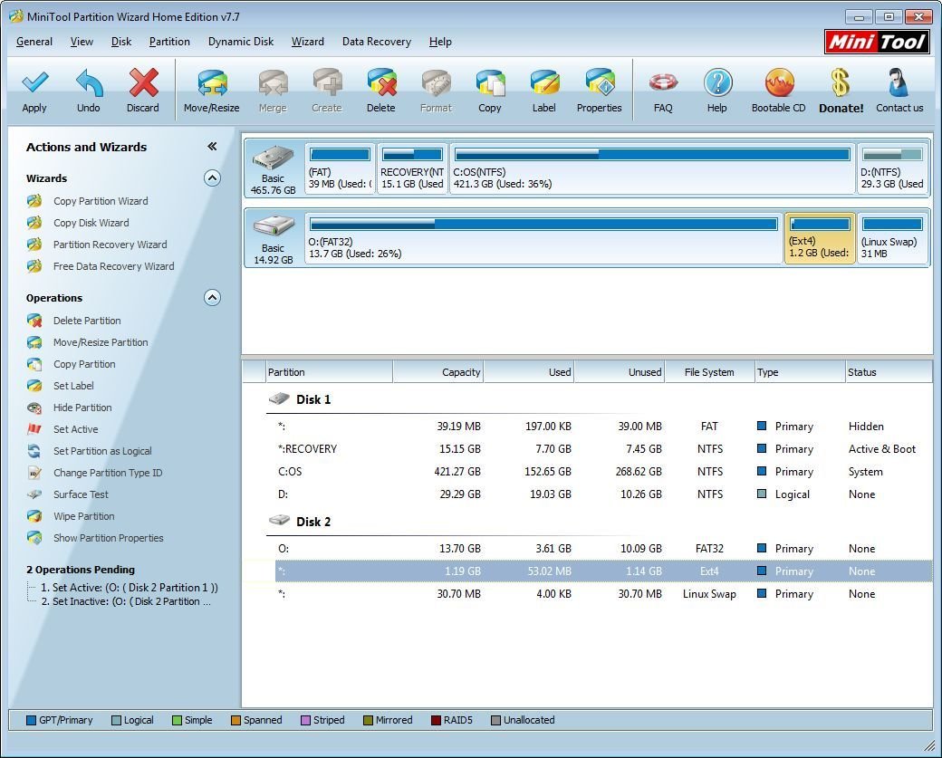Launch Copy Disk Wizard link

[91, 223]
